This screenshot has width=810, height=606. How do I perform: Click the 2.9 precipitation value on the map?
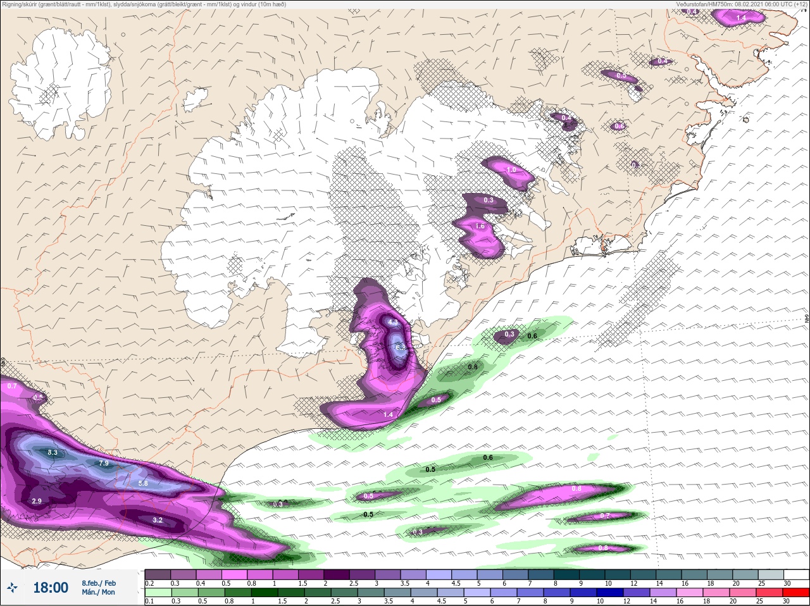[37, 501]
